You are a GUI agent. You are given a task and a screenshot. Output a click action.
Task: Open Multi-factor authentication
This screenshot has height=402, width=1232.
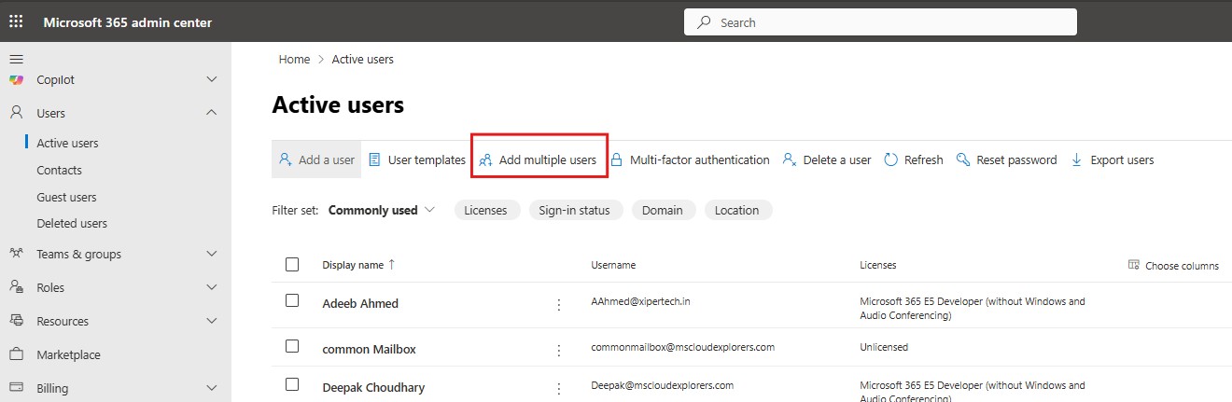tap(690, 159)
